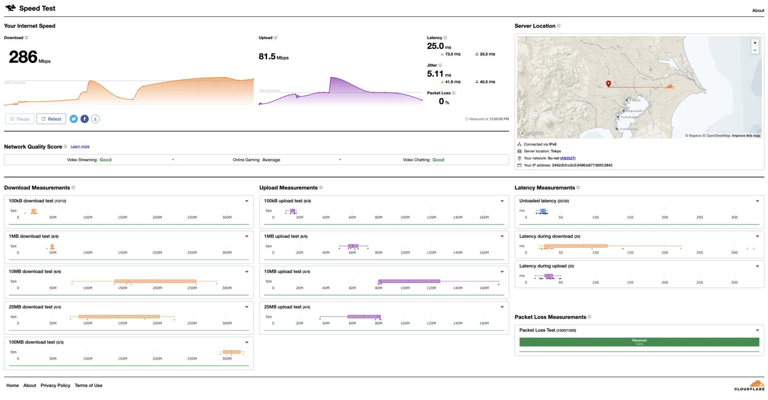
Task: Expand the Unloaded latency measurements
Action: pyautogui.click(x=757, y=201)
